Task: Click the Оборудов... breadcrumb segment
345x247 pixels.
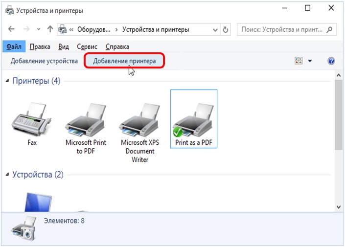Action: (93, 29)
